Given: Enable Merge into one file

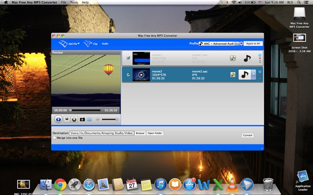Looking at the screenshot, I should pyautogui.click(x=54, y=138).
